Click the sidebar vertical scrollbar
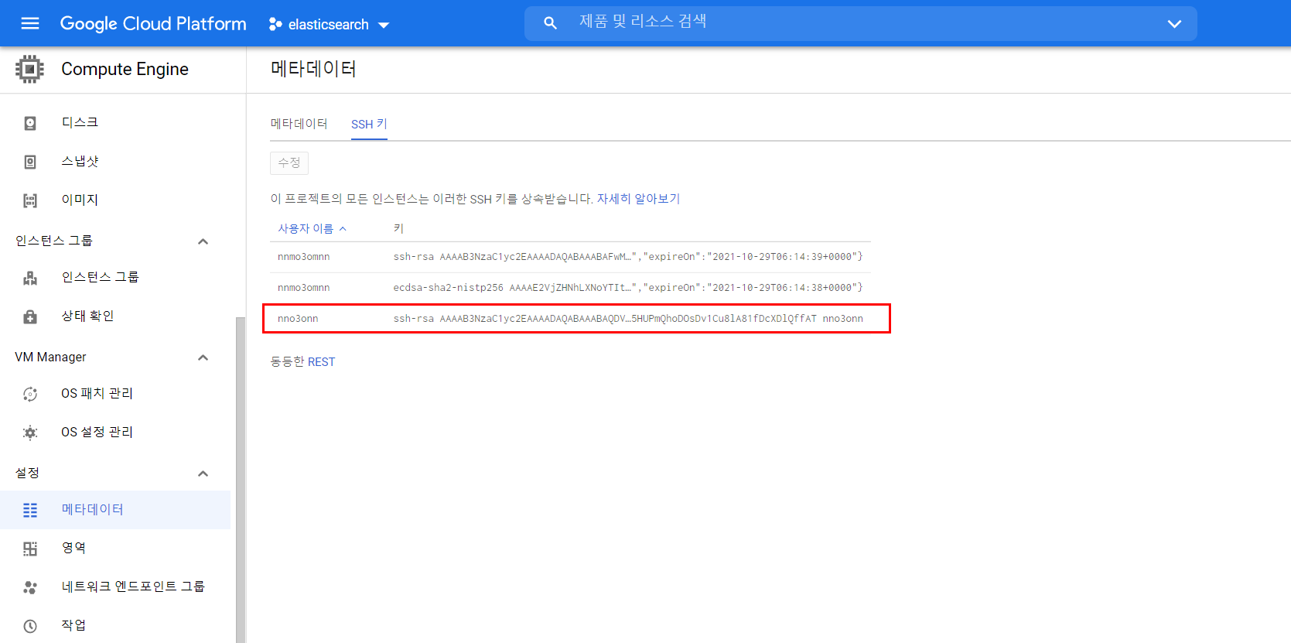The image size is (1291, 643). pos(241,480)
